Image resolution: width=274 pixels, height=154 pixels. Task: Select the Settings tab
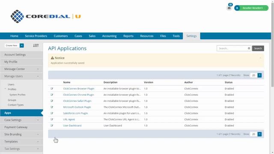(191, 36)
